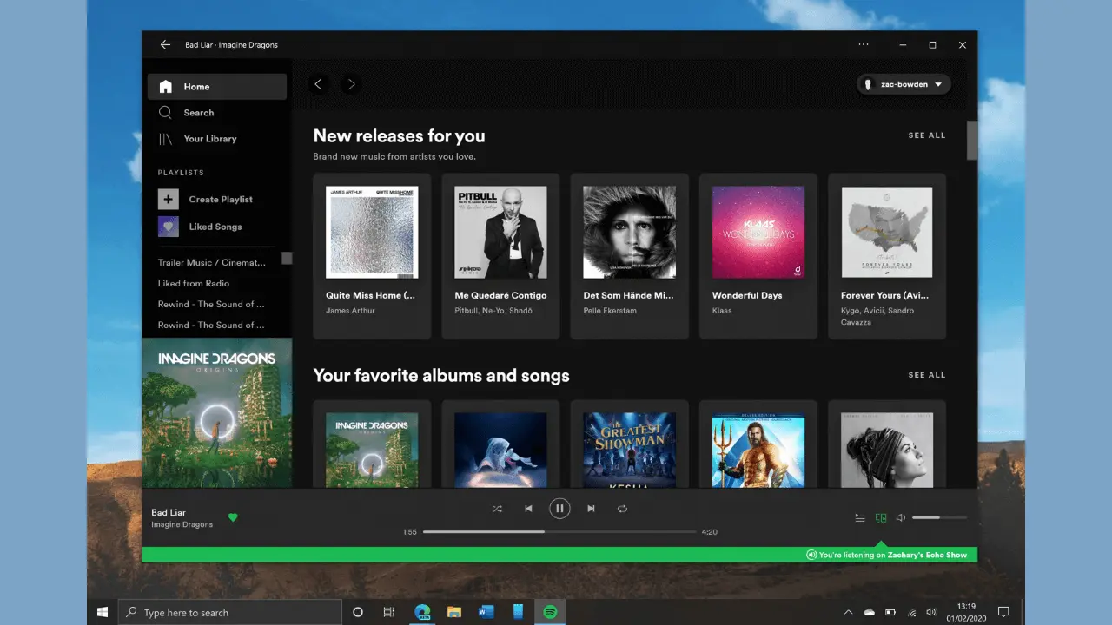Viewport: 1112px width, 625px height.
Task: Open Liked Songs heart tile
Action: point(168,227)
